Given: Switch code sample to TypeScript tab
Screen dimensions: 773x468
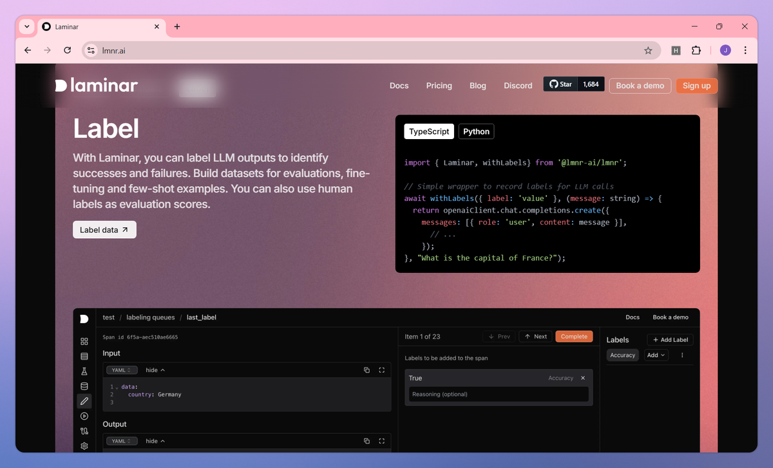Looking at the screenshot, I should click(429, 131).
